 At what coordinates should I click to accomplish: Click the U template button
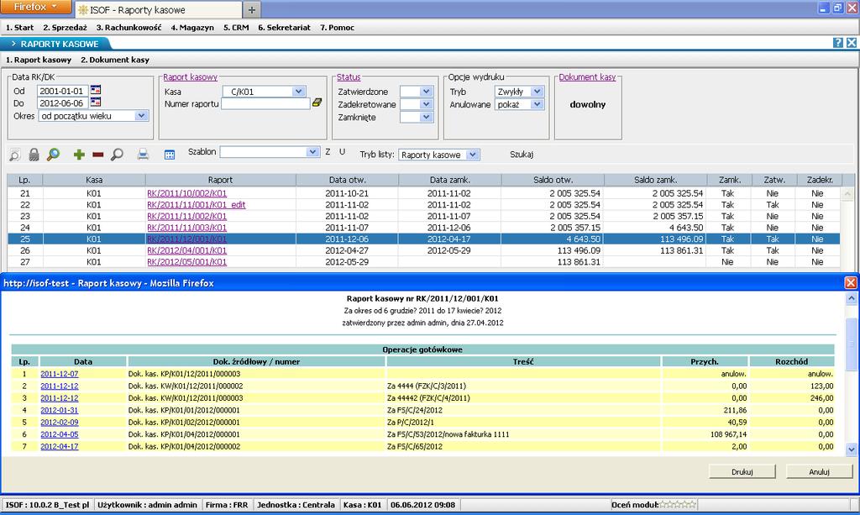click(x=343, y=152)
